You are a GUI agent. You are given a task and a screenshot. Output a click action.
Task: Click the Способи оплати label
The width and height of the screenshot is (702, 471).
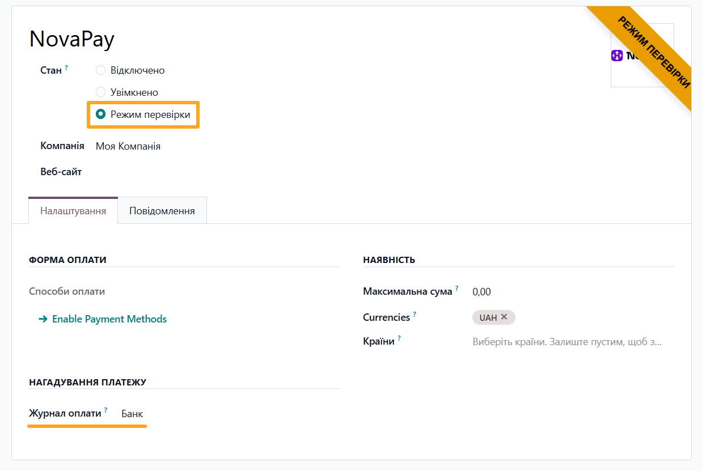pos(67,291)
